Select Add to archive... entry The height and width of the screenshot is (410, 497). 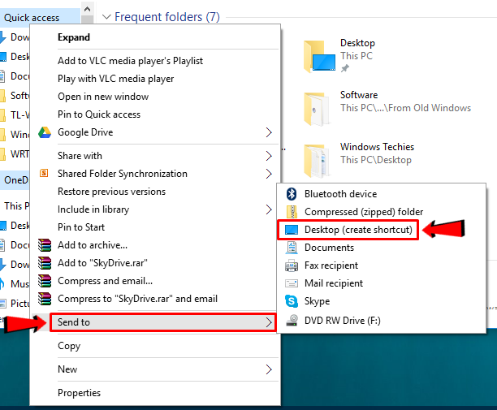point(155,245)
